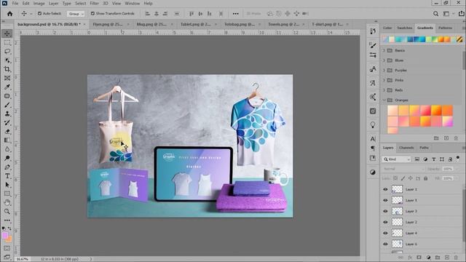The image size is (466, 262).
Task: Select the Horizontal Type tool
Action: click(7, 176)
